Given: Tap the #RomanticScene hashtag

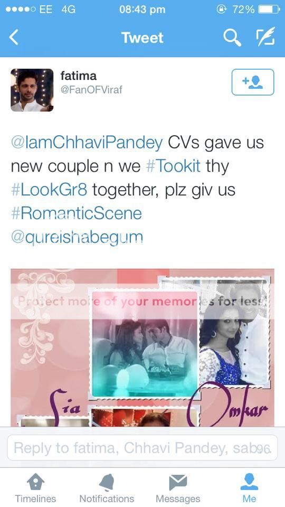Looking at the screenshot, I should point(76,213).
